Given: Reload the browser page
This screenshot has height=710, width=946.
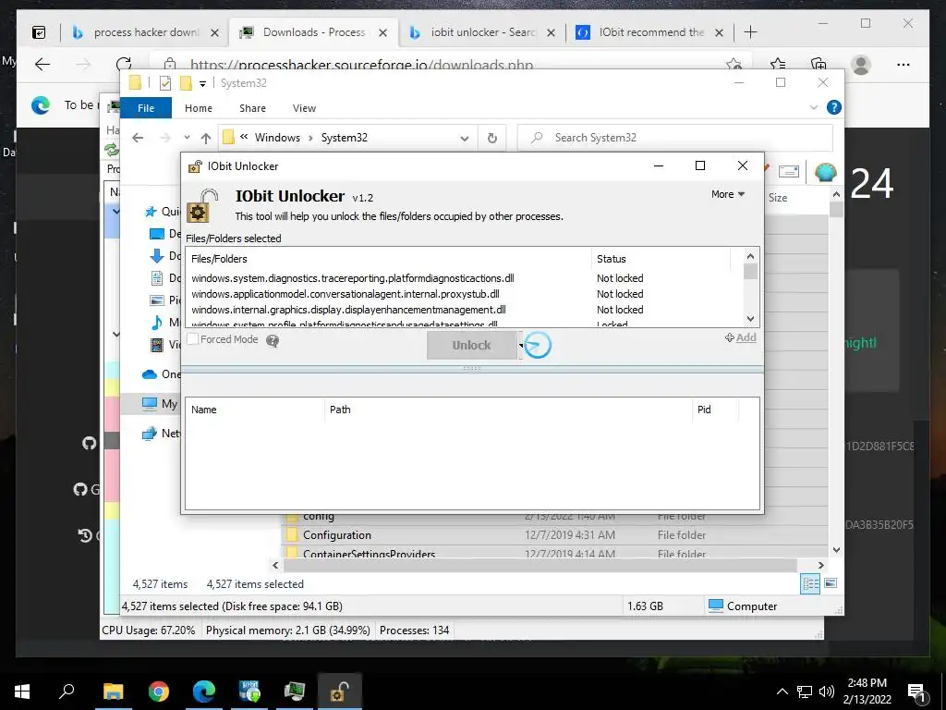Looking at the screenshot, I should click(x=124, y=65).
